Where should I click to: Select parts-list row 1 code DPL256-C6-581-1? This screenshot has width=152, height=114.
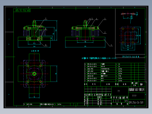point(92,81)
